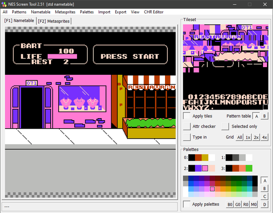Select the dark gray color in palette 1
Screen dimensions: 273x213
click(x=236, y=158)
